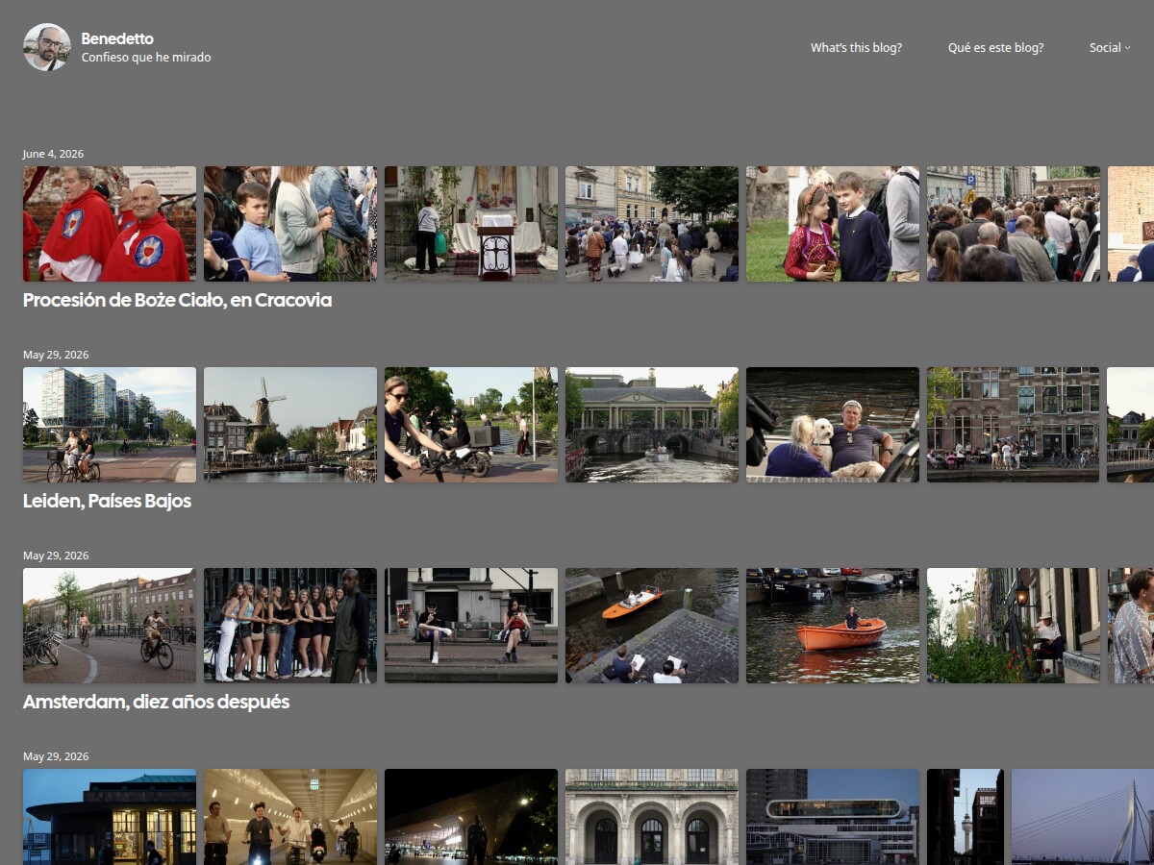View bottom-row photo of cable-stayed bridge
This screenshot has width=1154, height=865.
(x=1083, y=817)
